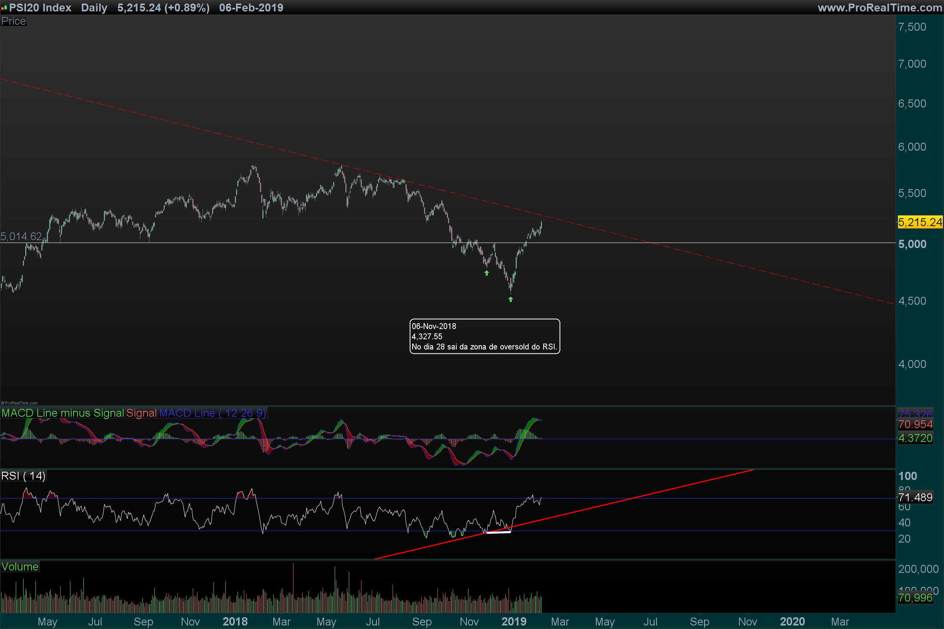Click the 5,014.62 horizontal line label
The height and width of the screenshot is (629, 944).
21,236
